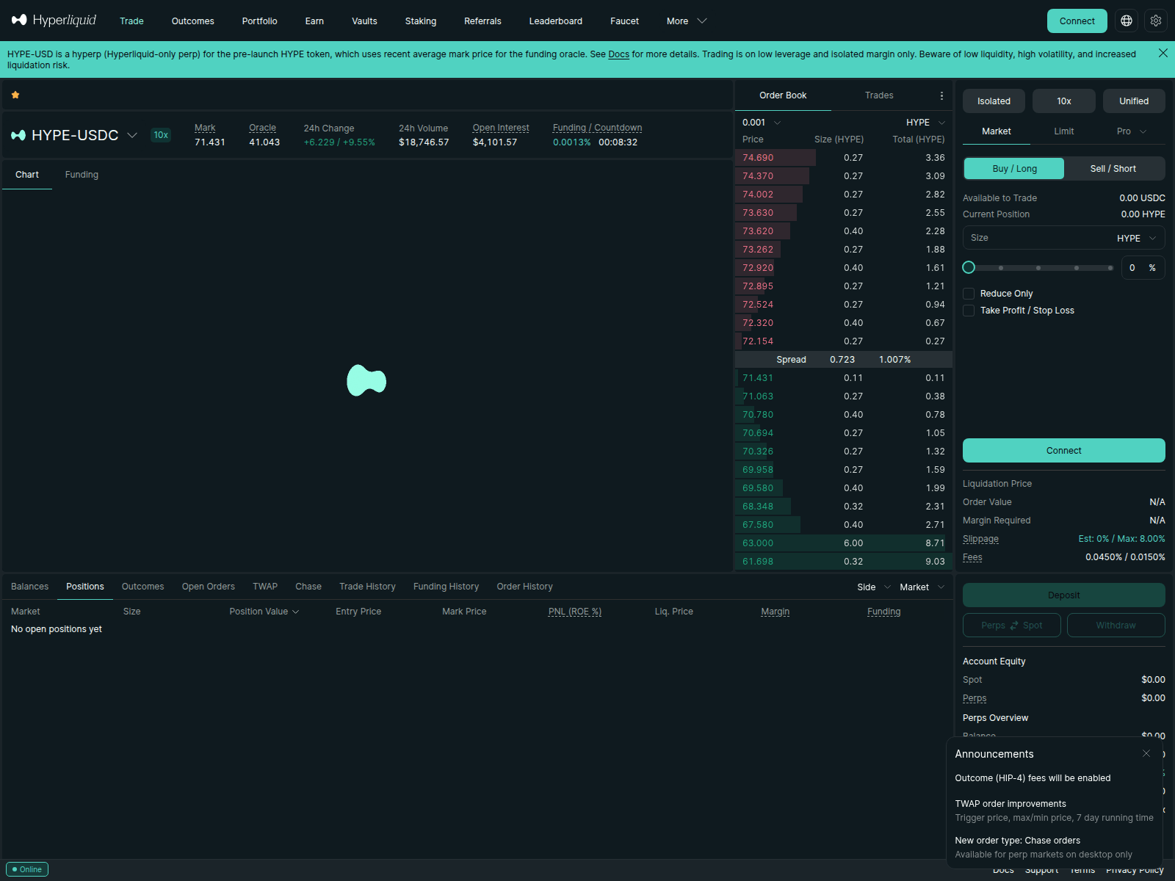Close the HYPE-USD warning banner

pos(1163,53)
